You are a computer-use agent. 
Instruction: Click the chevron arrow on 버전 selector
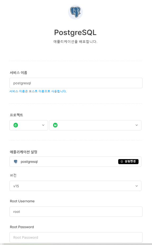(x=137, y=186)
